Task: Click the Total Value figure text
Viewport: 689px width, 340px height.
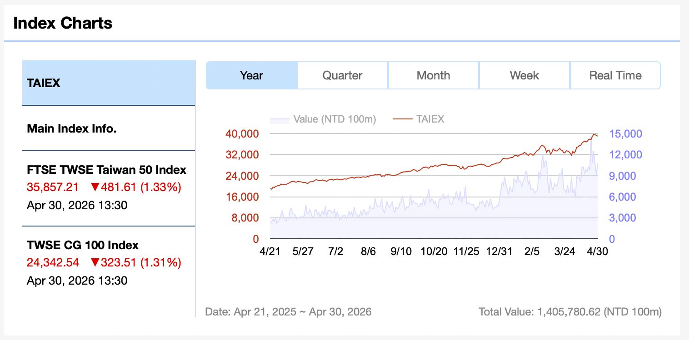Action: coord(570,312)
